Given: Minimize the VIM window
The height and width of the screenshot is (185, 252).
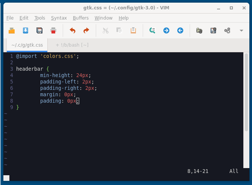Looking at the screenshot, I should pyautogui.click(x=219, y=8).
